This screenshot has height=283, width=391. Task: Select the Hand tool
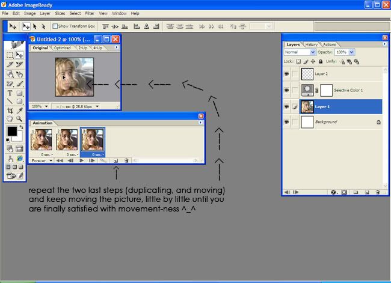pyautogui.click(x=10, y=119)
